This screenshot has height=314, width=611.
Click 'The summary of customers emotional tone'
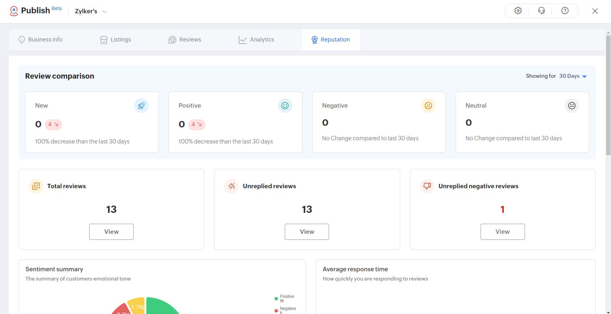coord(78,279)
